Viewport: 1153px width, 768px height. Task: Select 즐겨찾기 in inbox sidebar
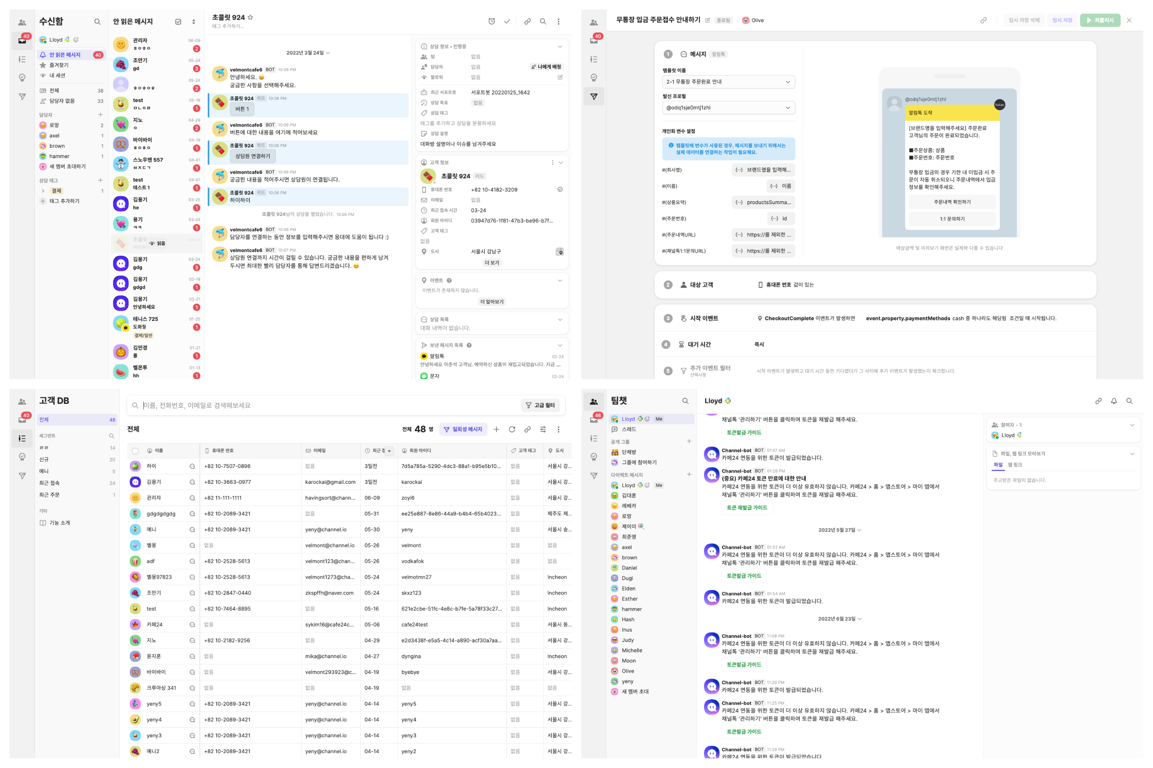(59, 65)
